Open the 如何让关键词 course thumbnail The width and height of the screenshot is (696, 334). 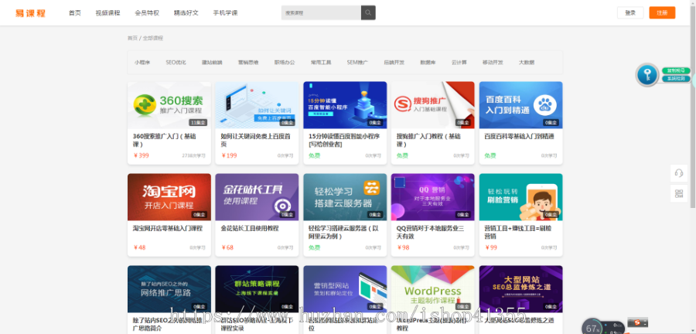point(257,105)
